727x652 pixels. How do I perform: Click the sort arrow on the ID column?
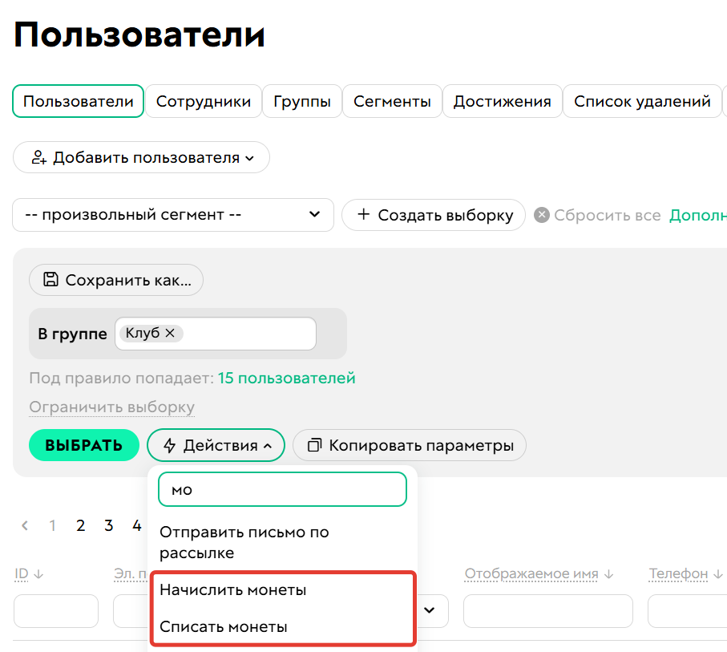pos(39,574)
